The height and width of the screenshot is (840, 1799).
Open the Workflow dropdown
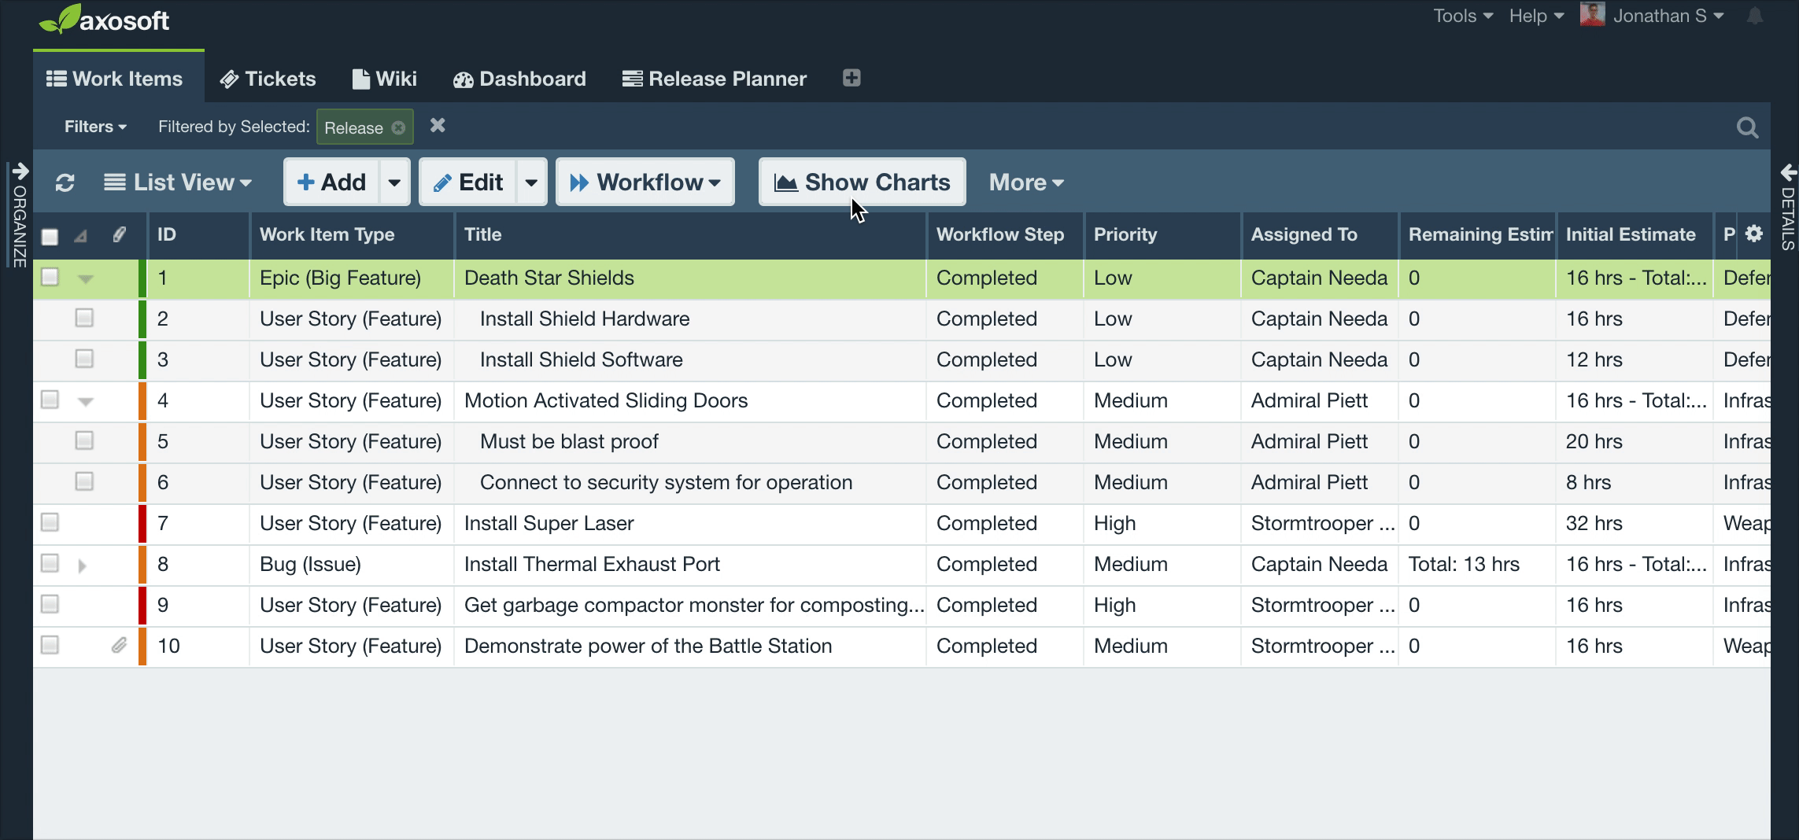point(645,182)
